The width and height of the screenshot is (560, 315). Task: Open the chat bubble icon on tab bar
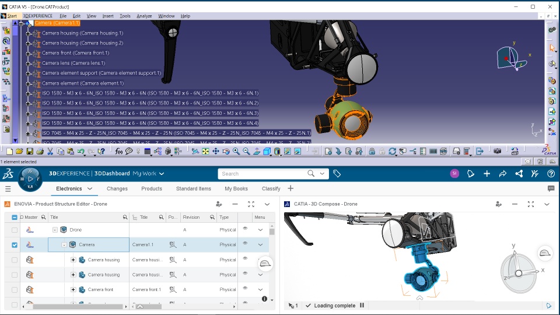tap(551, 188)
